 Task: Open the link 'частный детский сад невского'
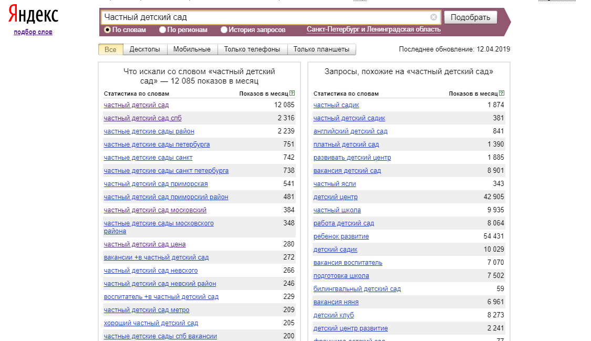tap(151, 271)
